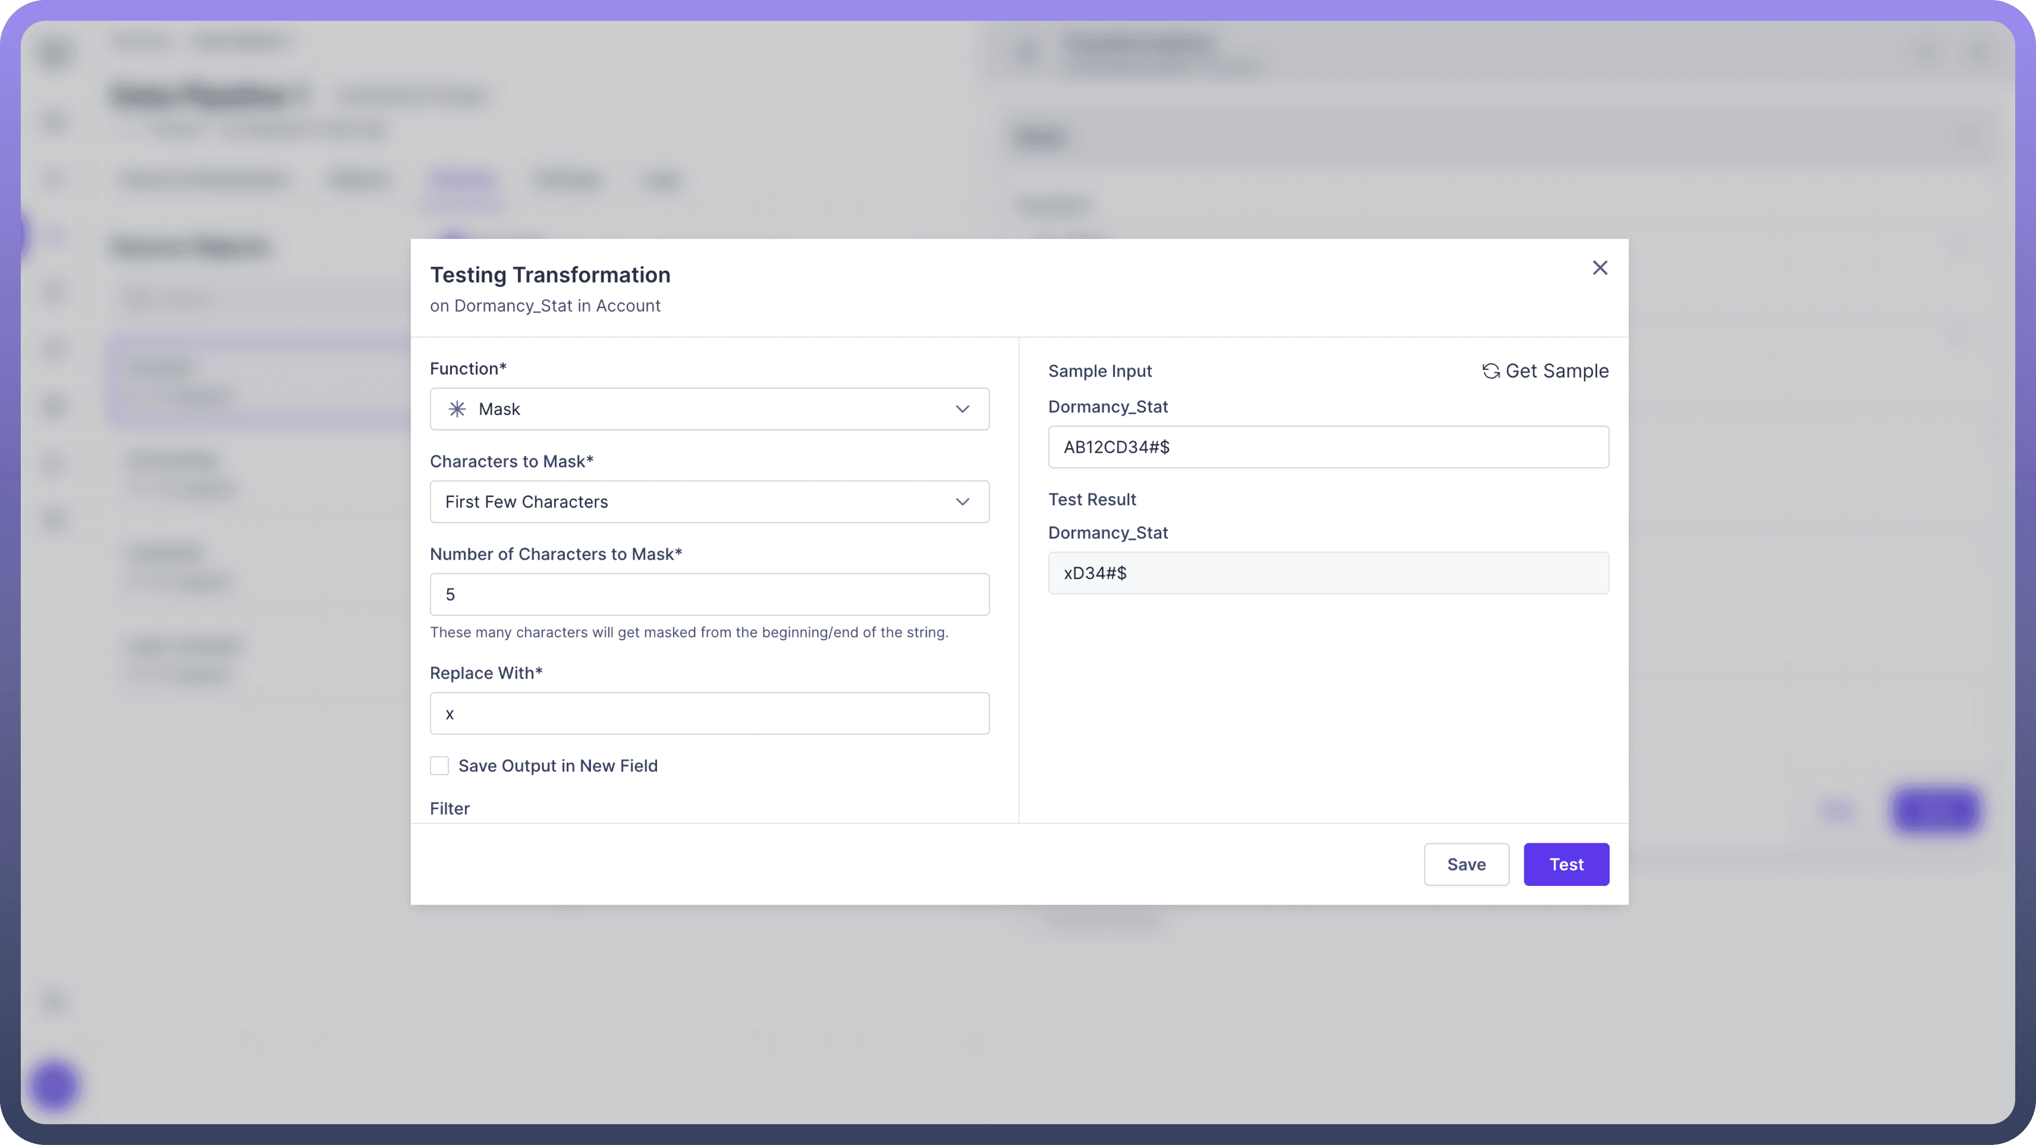Click the Get Sample link text

coord(1556,371)
